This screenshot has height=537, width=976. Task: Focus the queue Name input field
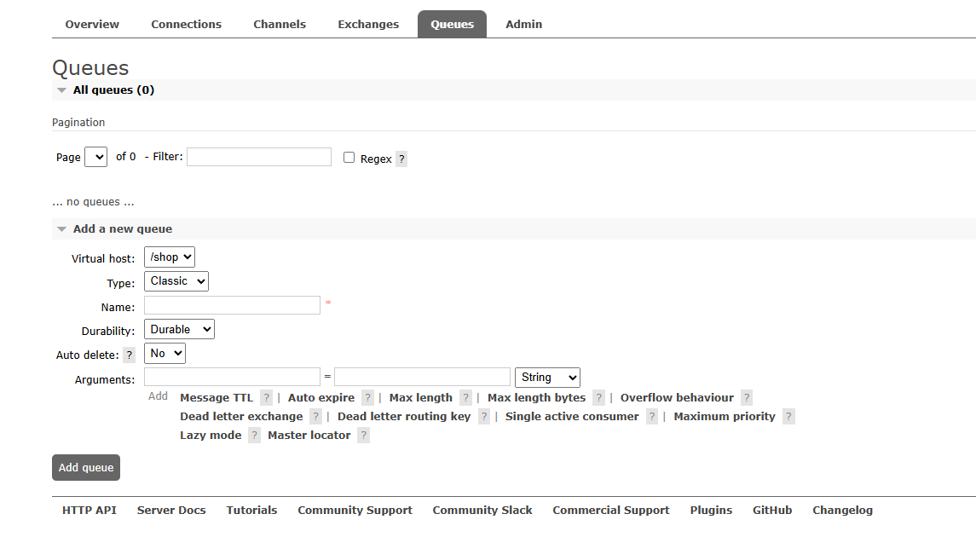232,305
